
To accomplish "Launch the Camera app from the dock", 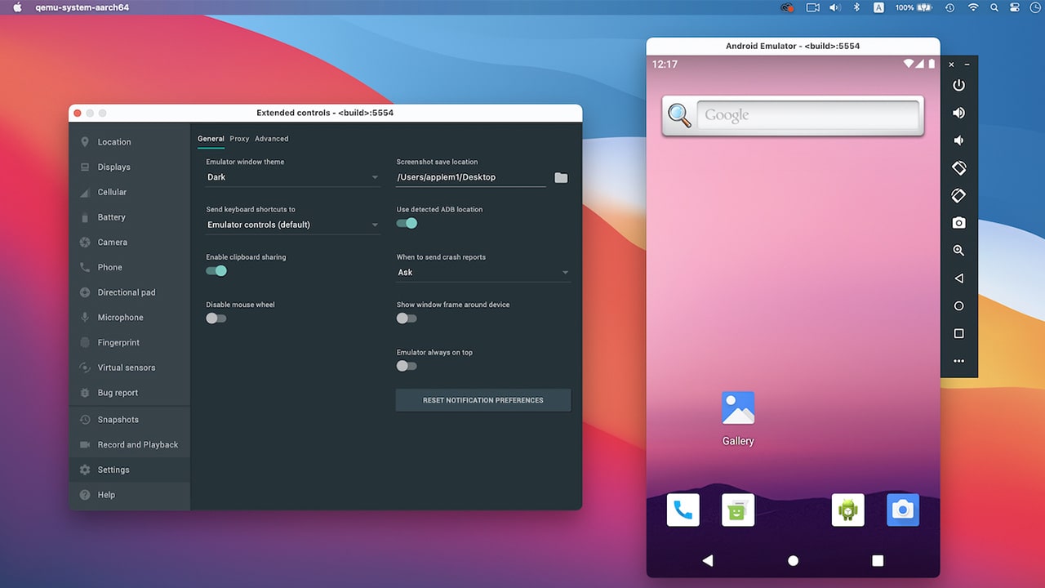I will point(902,509).
